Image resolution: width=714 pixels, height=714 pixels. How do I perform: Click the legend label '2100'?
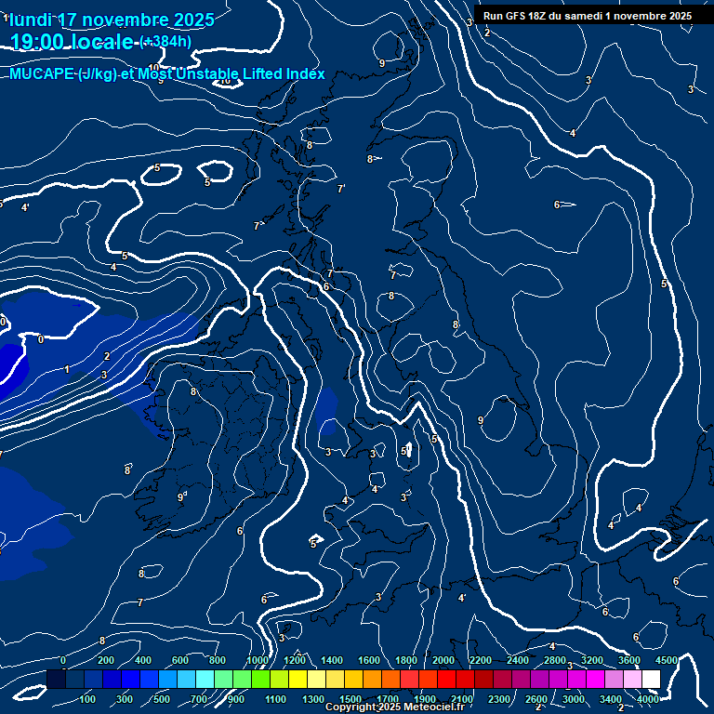[x=462, y=699]
